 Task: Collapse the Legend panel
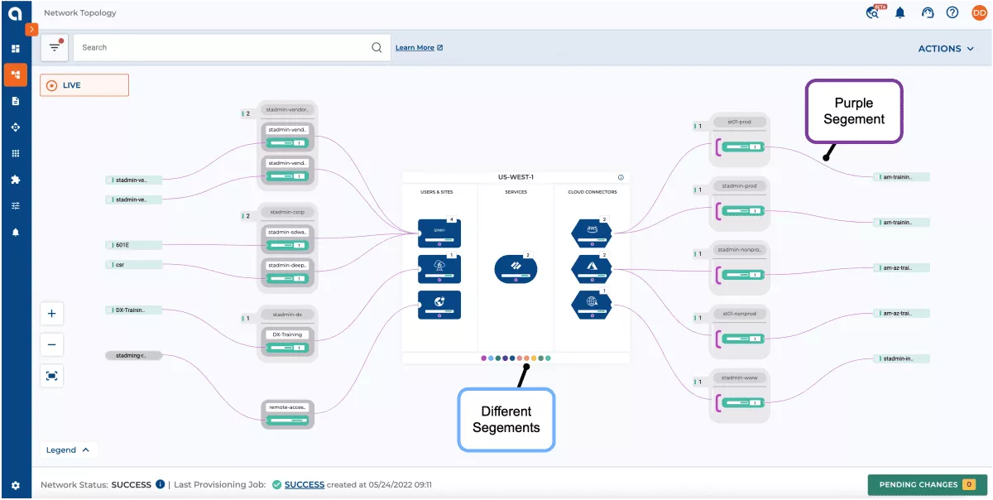click(69, 450)
